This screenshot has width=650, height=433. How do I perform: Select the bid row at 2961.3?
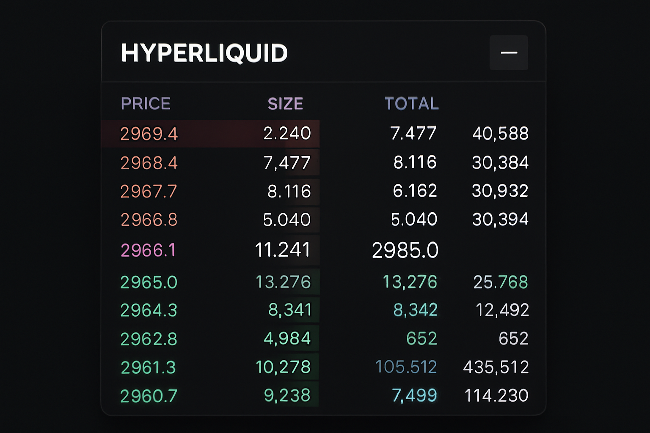[x=149, y=367]
